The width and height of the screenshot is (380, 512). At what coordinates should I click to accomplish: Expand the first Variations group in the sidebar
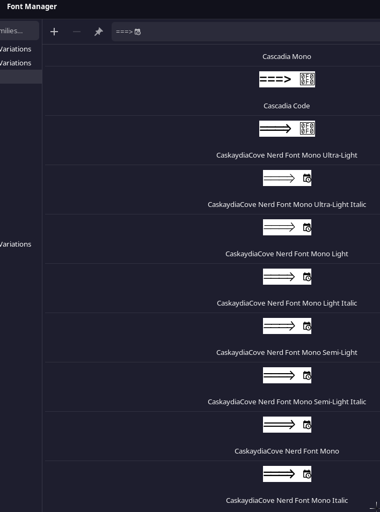pos(16,49)
